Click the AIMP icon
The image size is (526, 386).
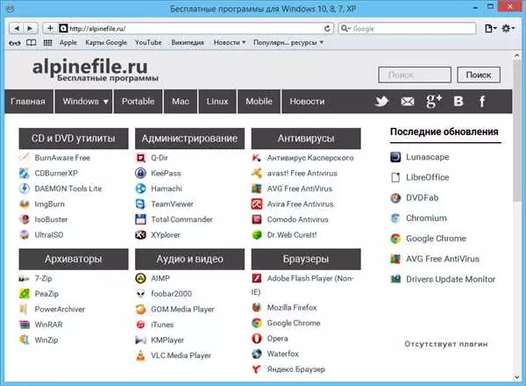[140, 278]
